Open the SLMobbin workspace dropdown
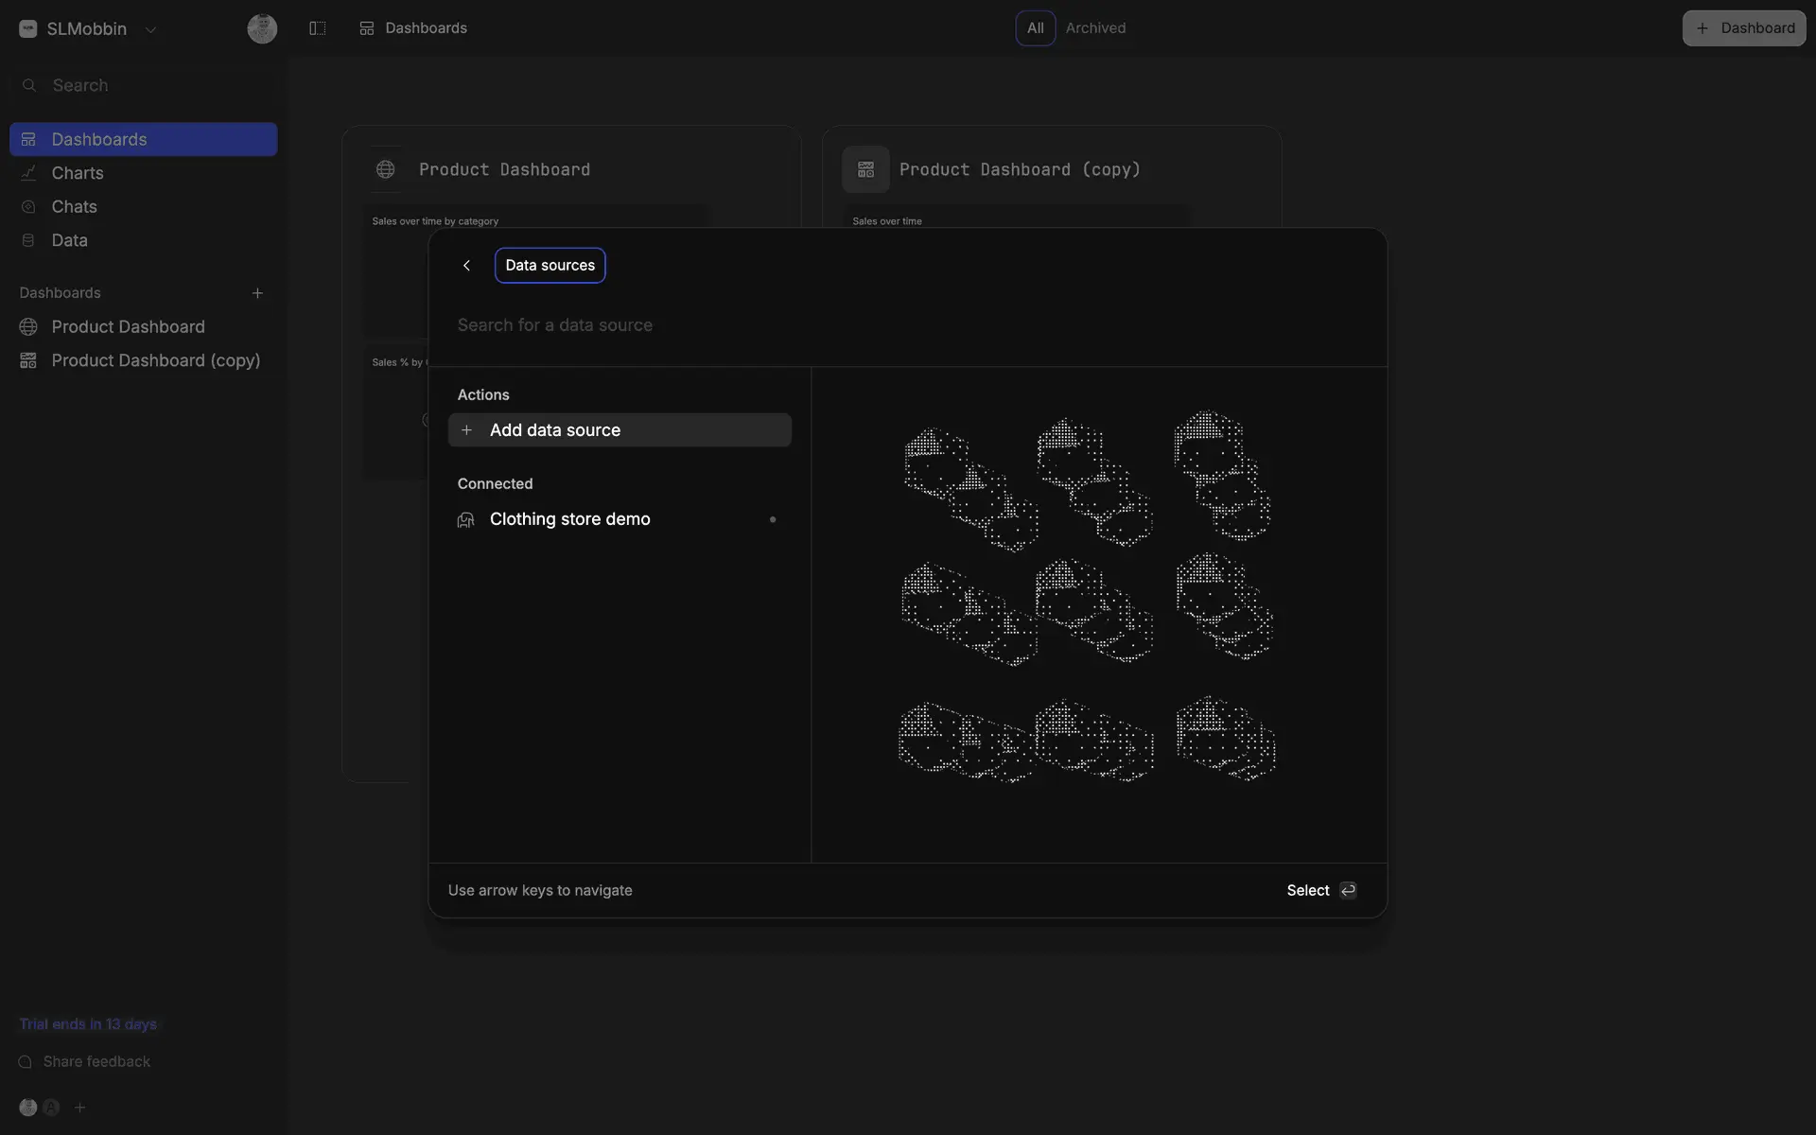 click(x=87, y=28)
